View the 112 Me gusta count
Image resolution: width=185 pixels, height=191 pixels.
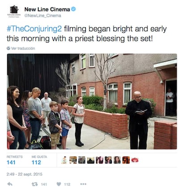(x=36, y=162)
